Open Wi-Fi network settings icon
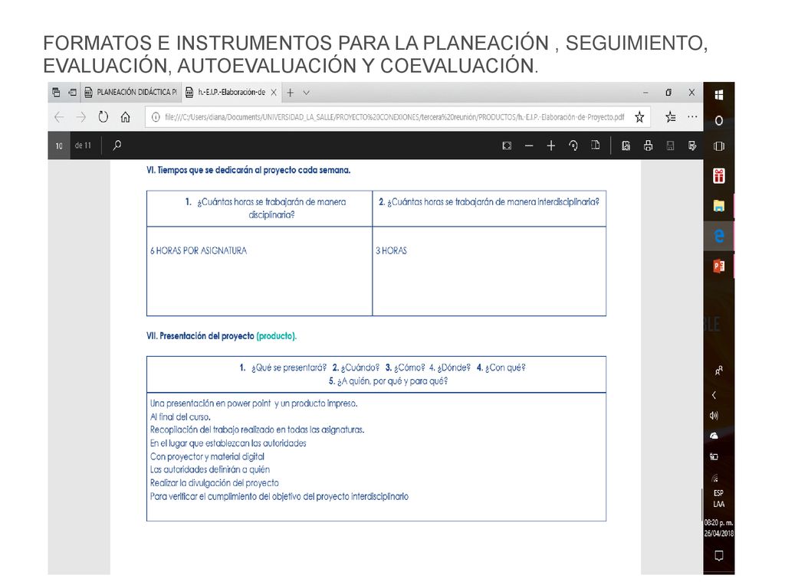 tap(714, 478)
